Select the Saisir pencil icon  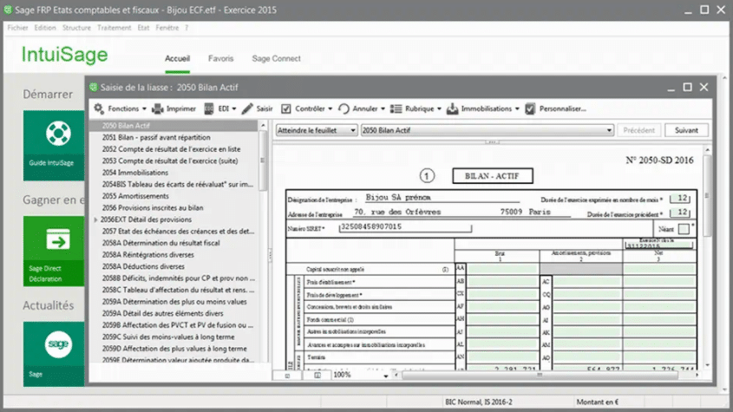[x=247, y=108]
